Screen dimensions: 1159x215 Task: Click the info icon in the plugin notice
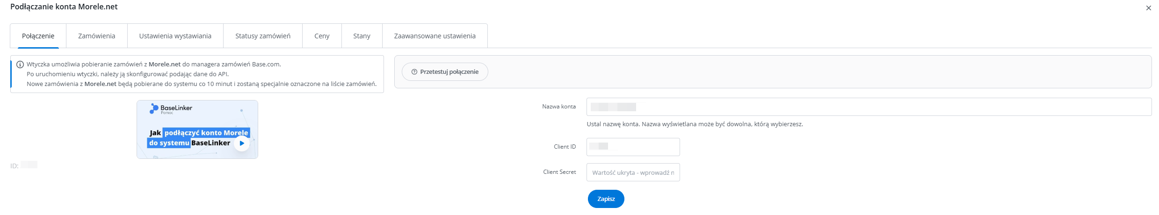[20, 64]
